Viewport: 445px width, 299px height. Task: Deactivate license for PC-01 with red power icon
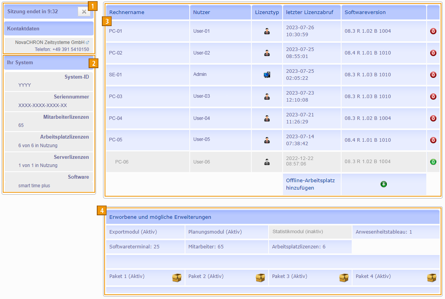(433, 31)
